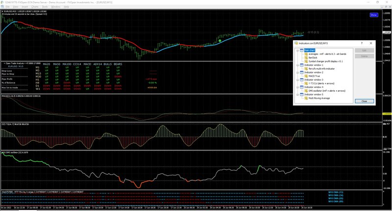The height and width of the screenshot is (211, 392).
Task: Collapse the Indicator window 1 node
Action: pos(297,65)
